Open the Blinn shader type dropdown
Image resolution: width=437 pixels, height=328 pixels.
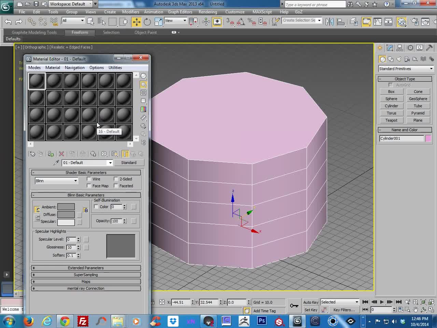(x=56, y=181)
